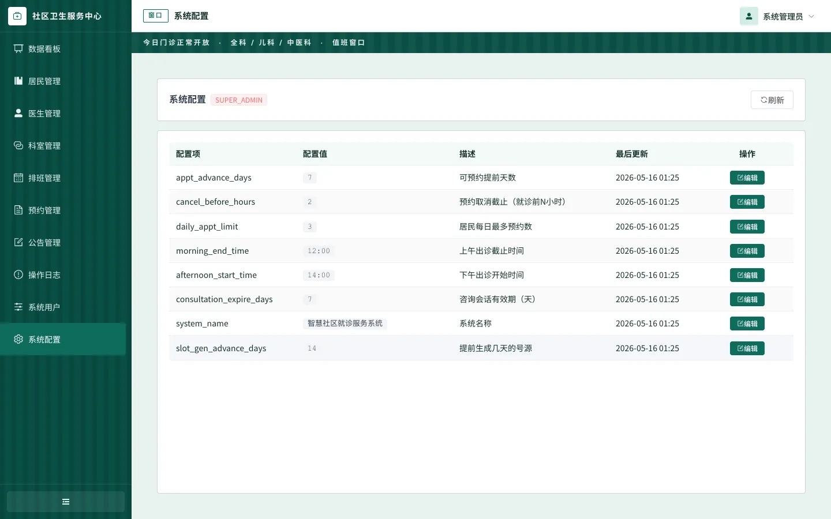
Task: Edit the appt_advance_days setting
Action: 747,178
